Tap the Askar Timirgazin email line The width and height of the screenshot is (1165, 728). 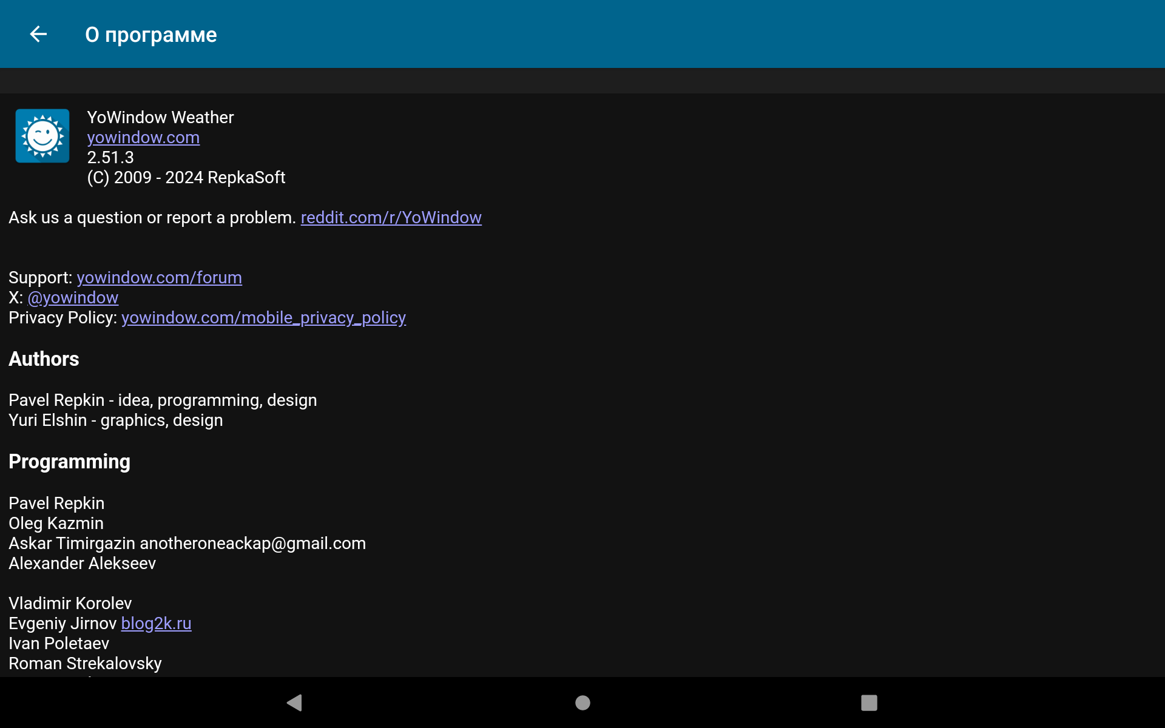[x=187, y=544]
